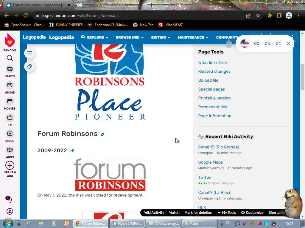
Task: Show the table of contents list icon
Action: click(x=29, y=53)
